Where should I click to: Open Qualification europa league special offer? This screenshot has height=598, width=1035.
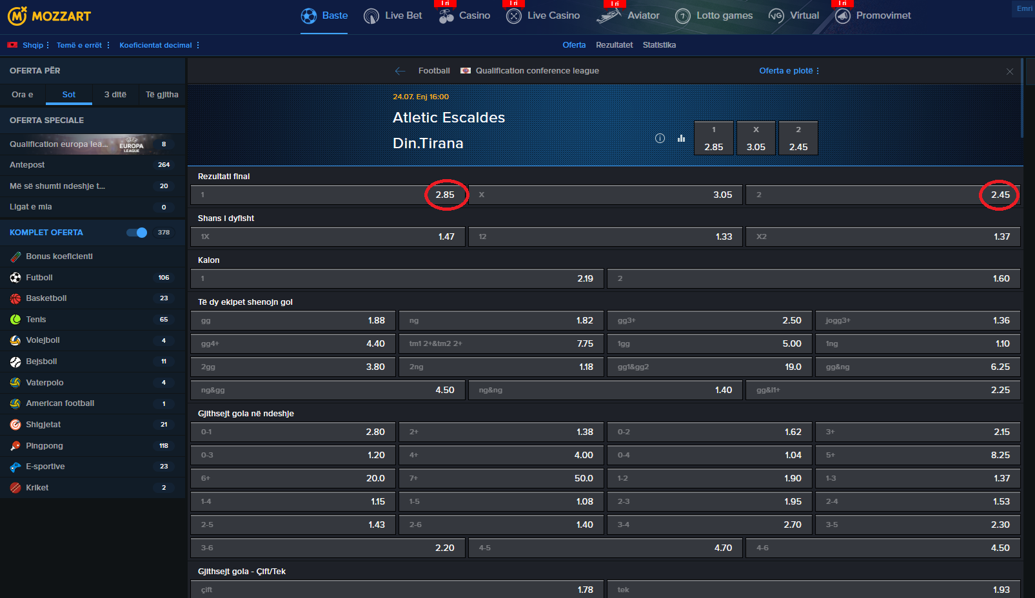tap(92, 144)
